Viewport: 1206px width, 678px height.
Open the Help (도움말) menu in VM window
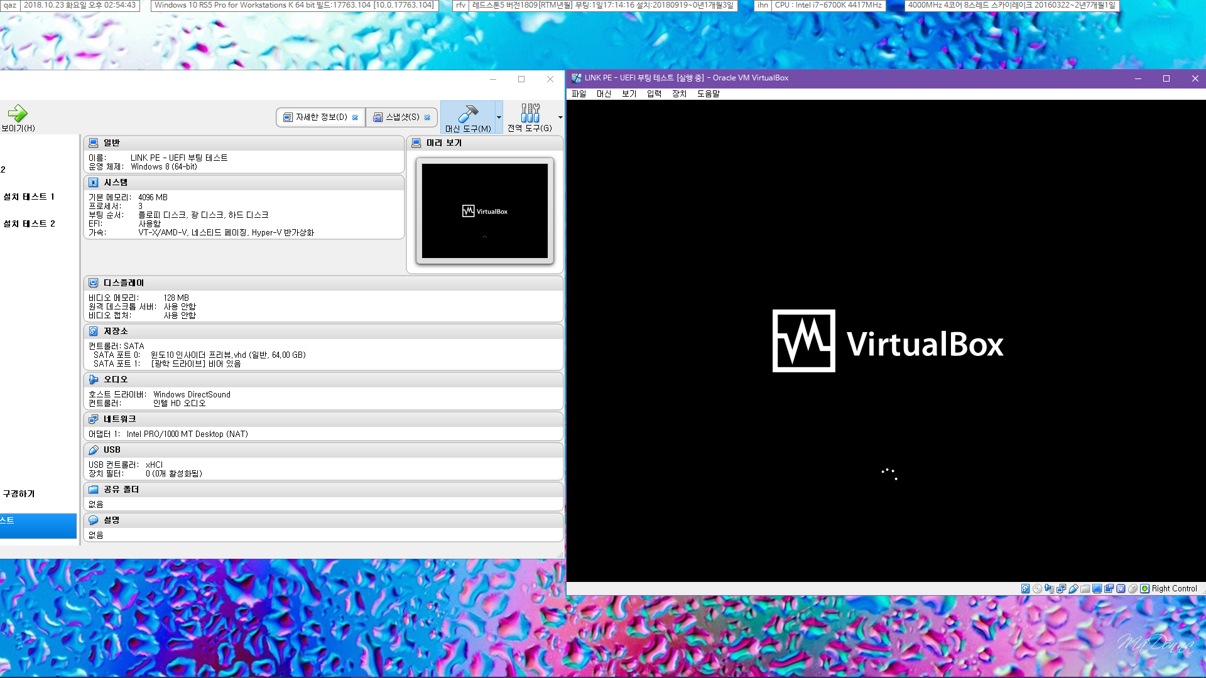pos(709,94)
